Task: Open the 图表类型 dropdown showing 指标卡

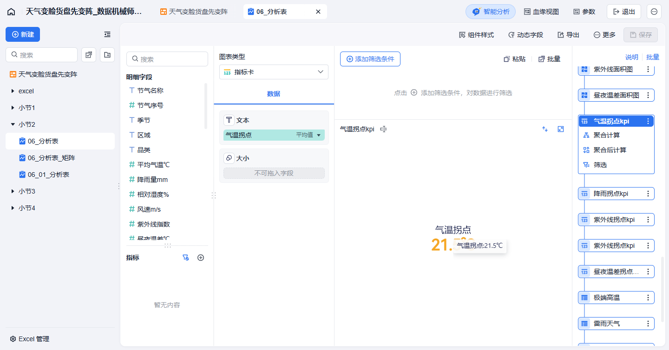Action: click(274, 72)
